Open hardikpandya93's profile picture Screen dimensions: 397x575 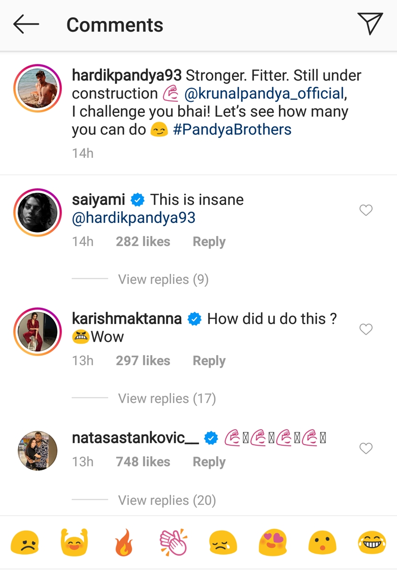tap(37, 88)
